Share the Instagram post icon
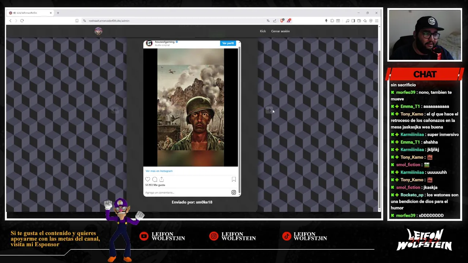Screen dimensions: 468x263 point(162,179)
